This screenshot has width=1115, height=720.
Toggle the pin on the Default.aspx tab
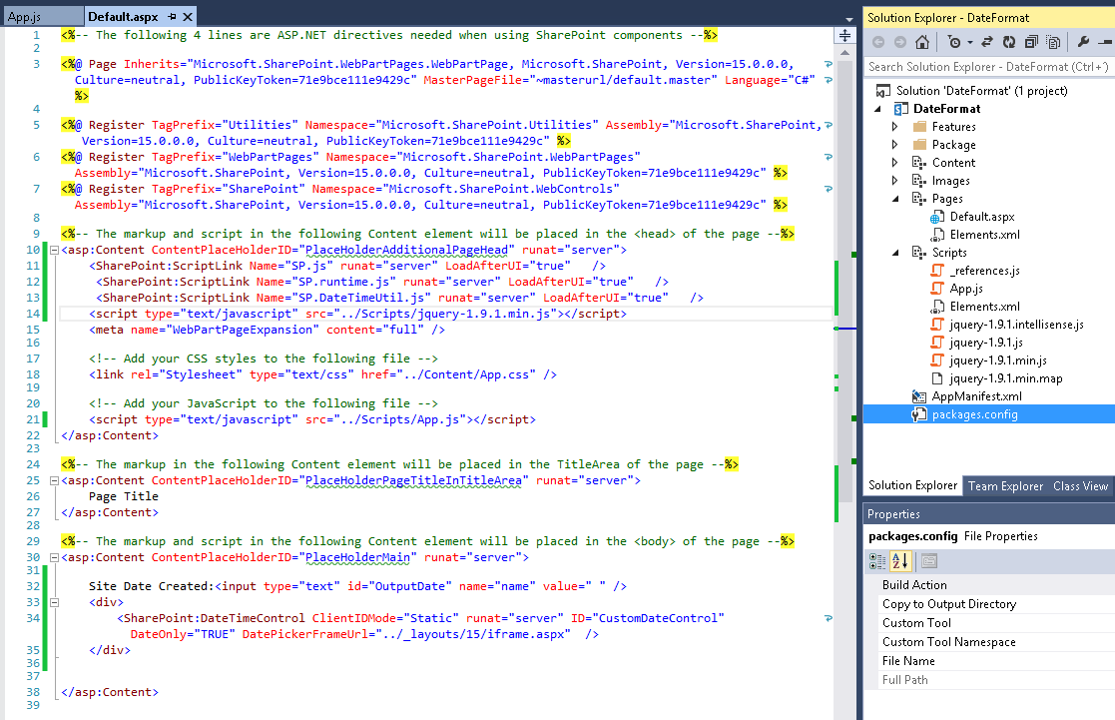pyautogui.click(x=172, y=16)
